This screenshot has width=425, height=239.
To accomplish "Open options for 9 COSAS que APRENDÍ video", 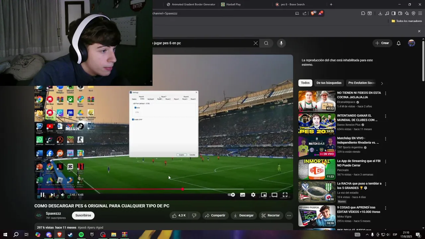I will [x=385, y=208].
